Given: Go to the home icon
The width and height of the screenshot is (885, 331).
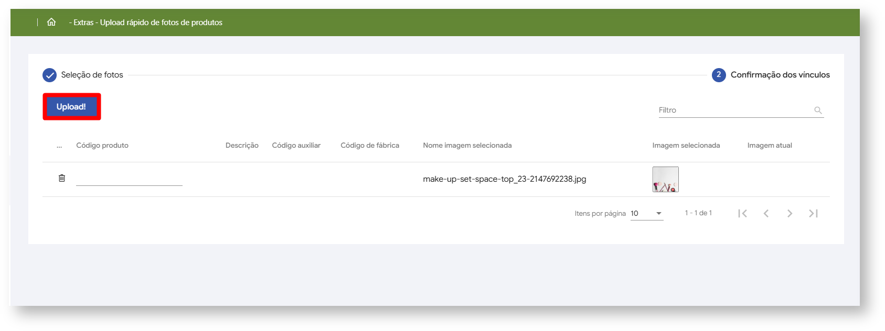Looking at the screenshot, I should click(x=51, y=22).
